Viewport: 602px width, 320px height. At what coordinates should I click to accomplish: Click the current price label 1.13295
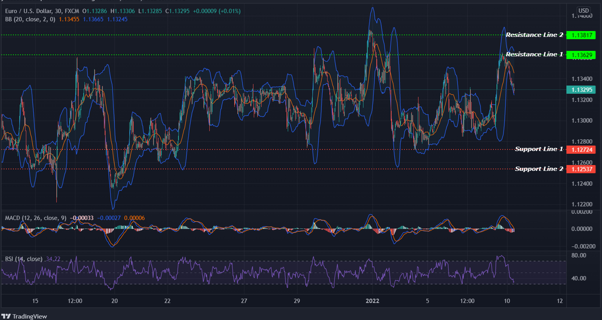581,89
